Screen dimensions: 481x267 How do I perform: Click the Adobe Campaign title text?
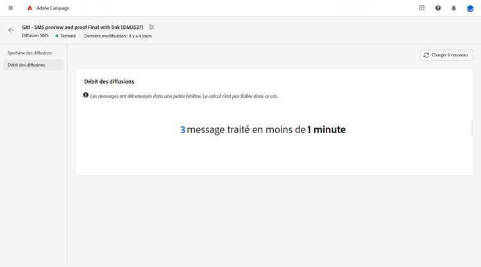coord(53,8)
